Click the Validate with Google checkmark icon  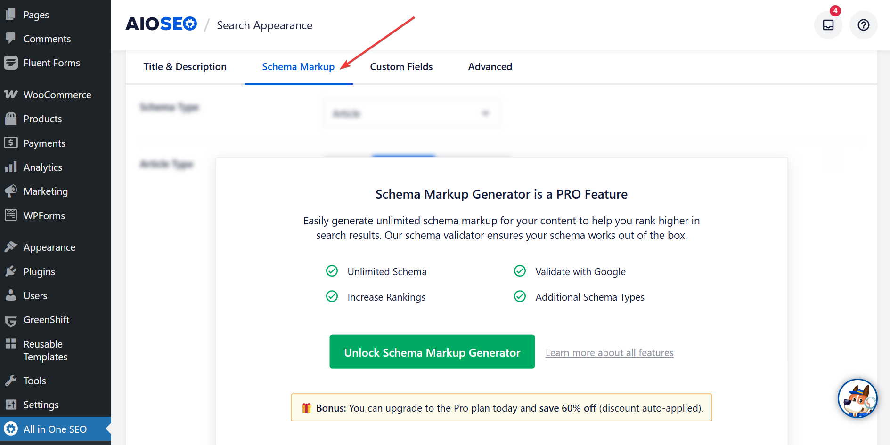[x=520, y=271]
